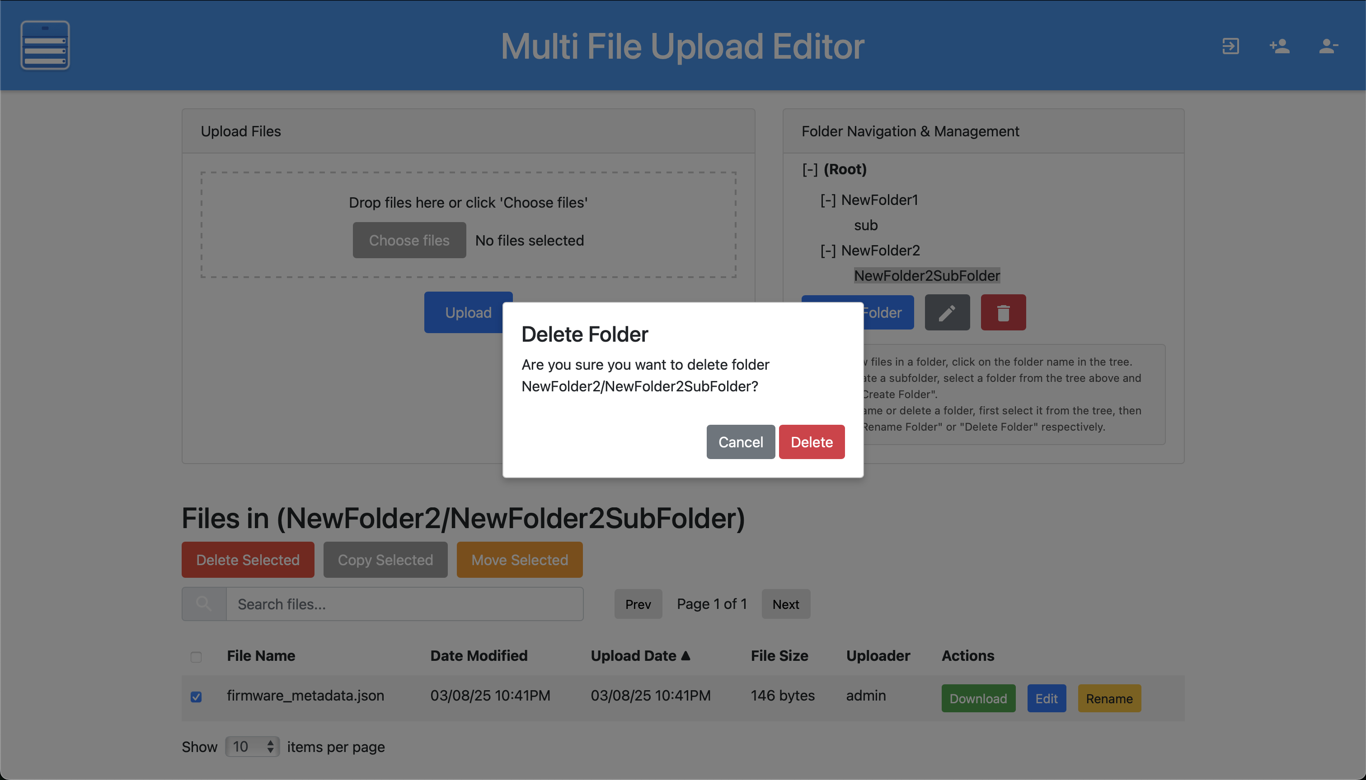Uncheck the firmware_metadata.json checkbox
The width and height of the screenshot is (1366, 780).
pyautogui.click(x=196, y=696)
